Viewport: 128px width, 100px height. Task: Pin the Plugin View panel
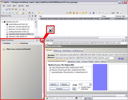pyautogui.click(x=126, y=40)
